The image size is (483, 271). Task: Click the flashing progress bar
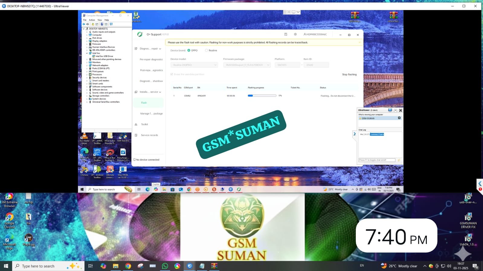tap(262, 96)
